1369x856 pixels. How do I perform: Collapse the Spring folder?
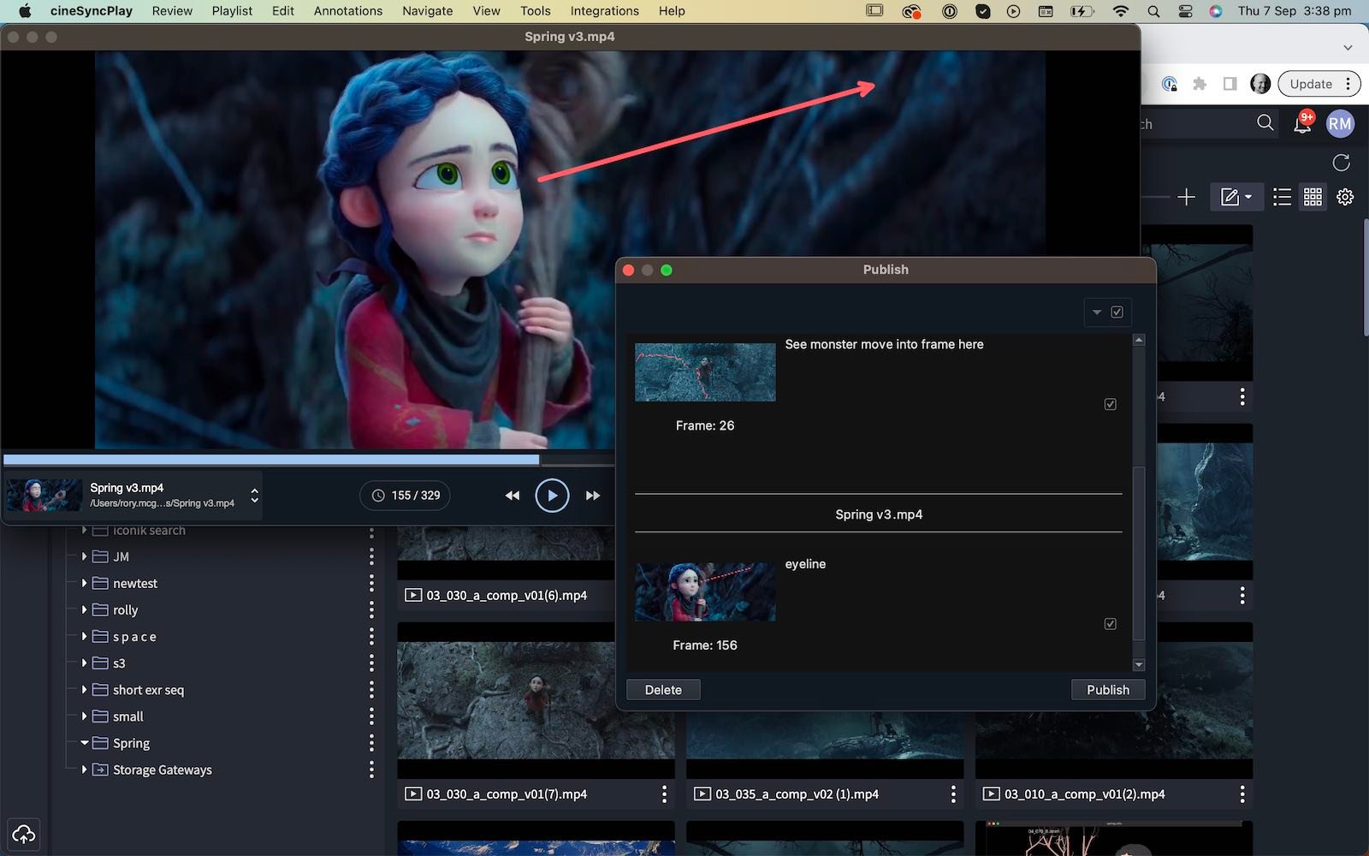(x=84, y=743)
